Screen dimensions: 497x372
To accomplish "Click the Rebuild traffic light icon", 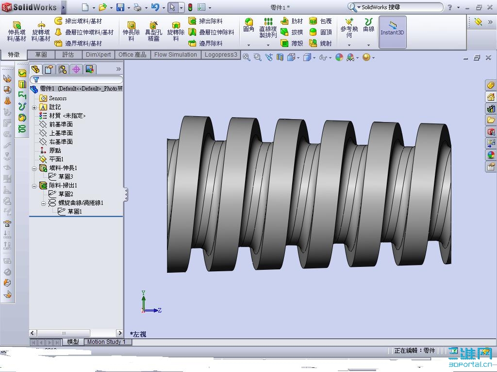I will [x=190, y=7].
